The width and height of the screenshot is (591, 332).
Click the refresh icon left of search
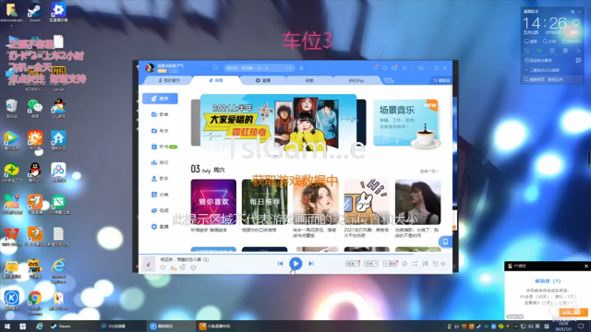tap(215, 68)
